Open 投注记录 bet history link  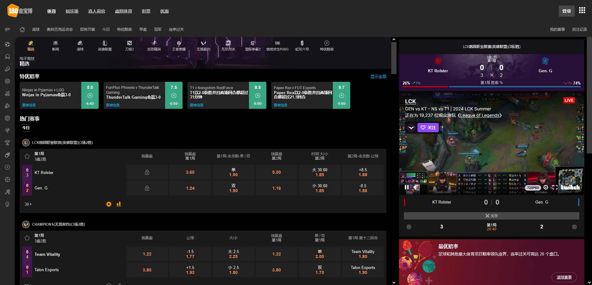pyautogui.click(x=580, y=30)
